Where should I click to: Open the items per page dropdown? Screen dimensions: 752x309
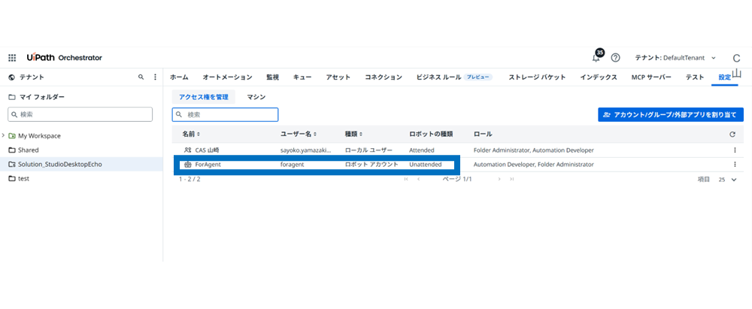click(x=727, y=180)
